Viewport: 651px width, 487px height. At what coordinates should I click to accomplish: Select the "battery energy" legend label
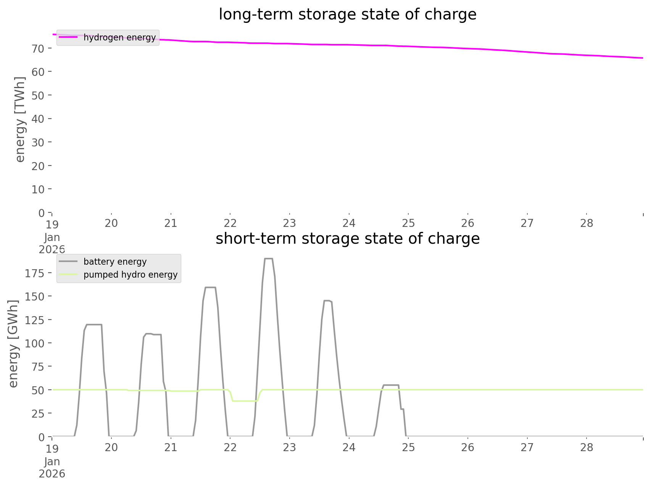coord(115,262)
